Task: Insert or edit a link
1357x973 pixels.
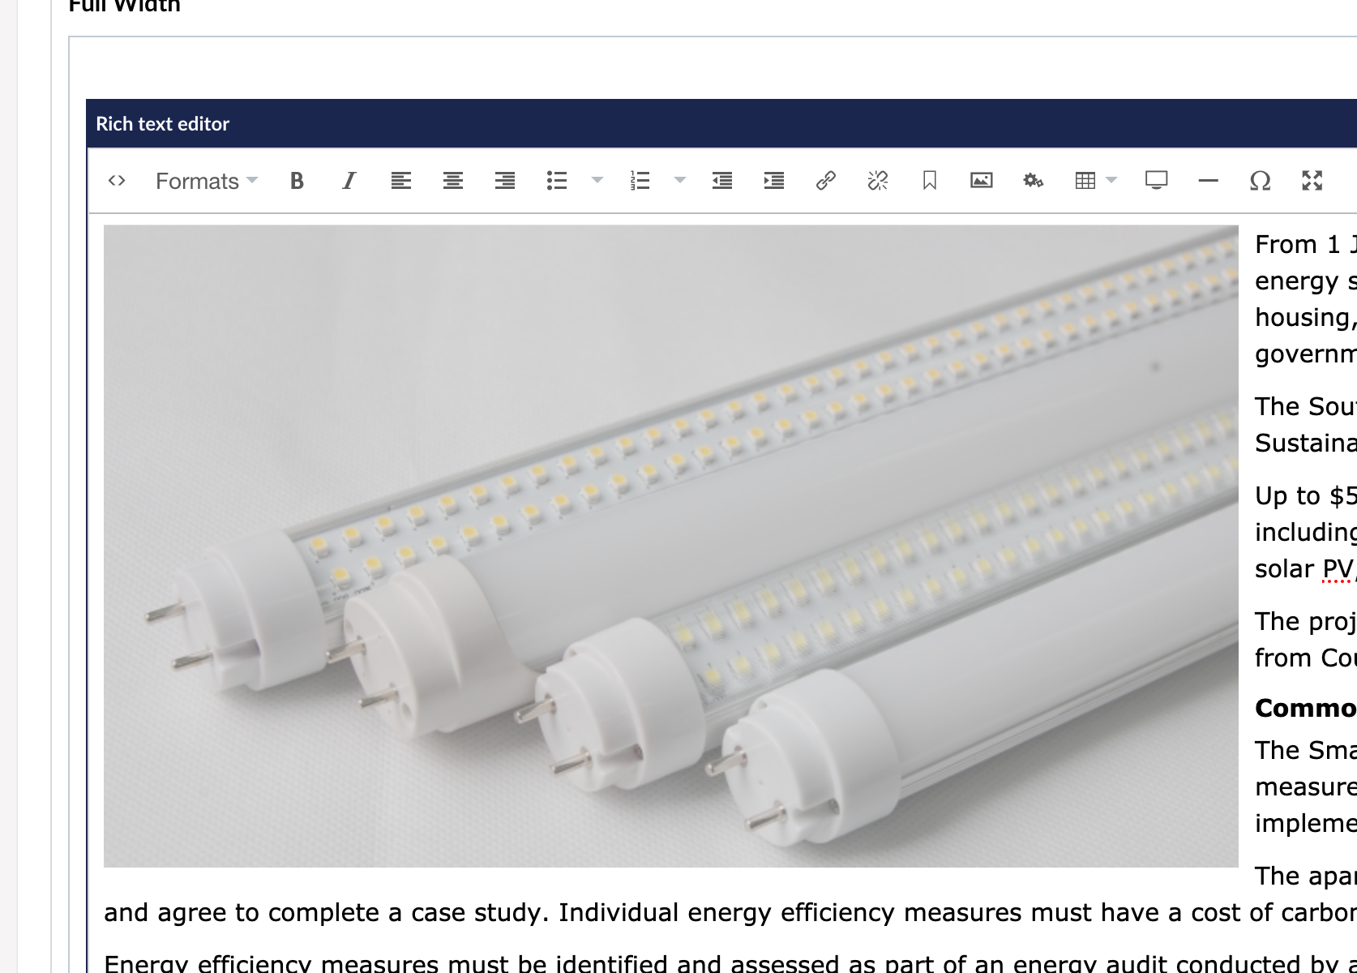Action: pos(825,181)
